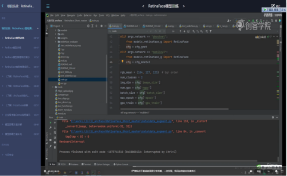Hide the Project panel using the minimize icon
This screenshot has width=287, height=176.
point(105,26)
